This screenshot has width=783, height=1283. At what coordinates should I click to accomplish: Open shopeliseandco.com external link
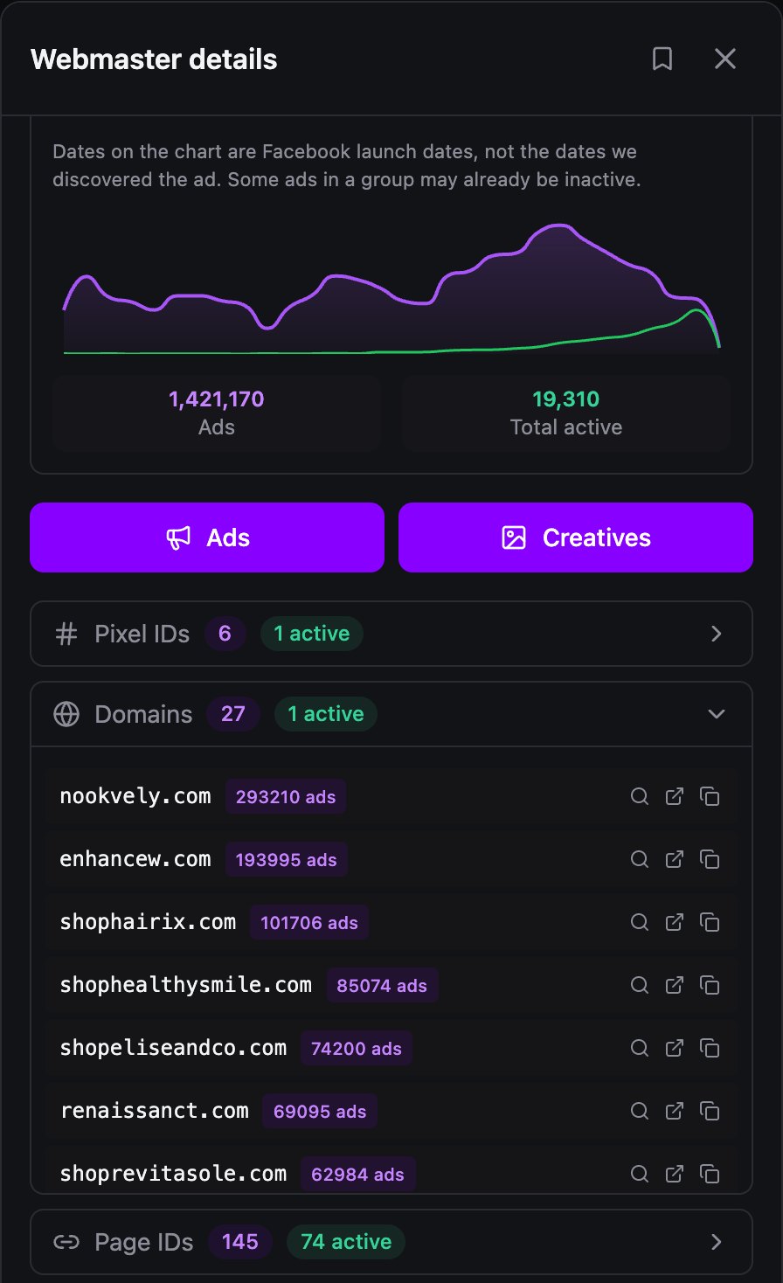[675, 1048]
